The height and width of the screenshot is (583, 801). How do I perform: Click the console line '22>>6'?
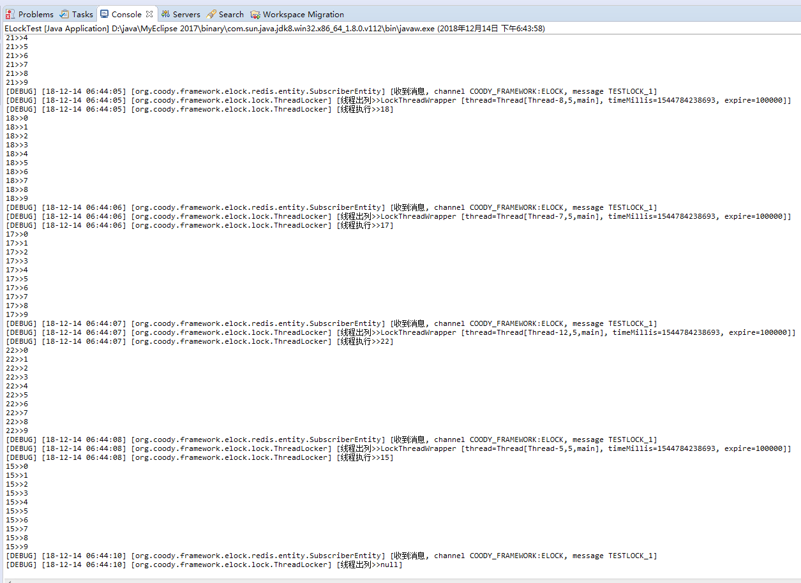[17, 404]
